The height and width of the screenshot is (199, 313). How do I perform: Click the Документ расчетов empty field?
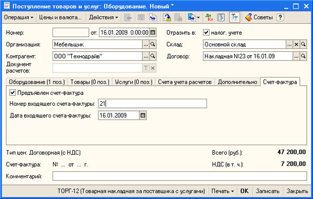(97, 68)
